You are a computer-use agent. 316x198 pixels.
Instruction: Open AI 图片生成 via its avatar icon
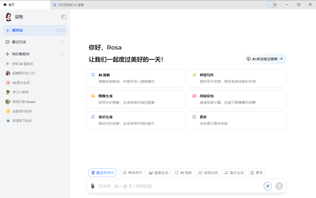(x=8, y=83)
